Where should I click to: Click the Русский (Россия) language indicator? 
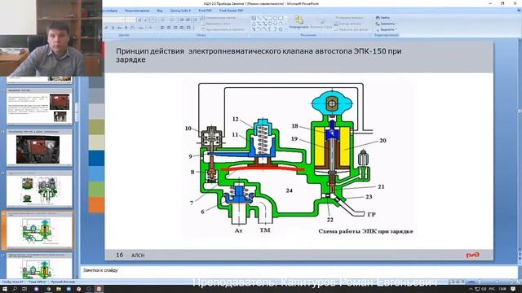[63, 282]
